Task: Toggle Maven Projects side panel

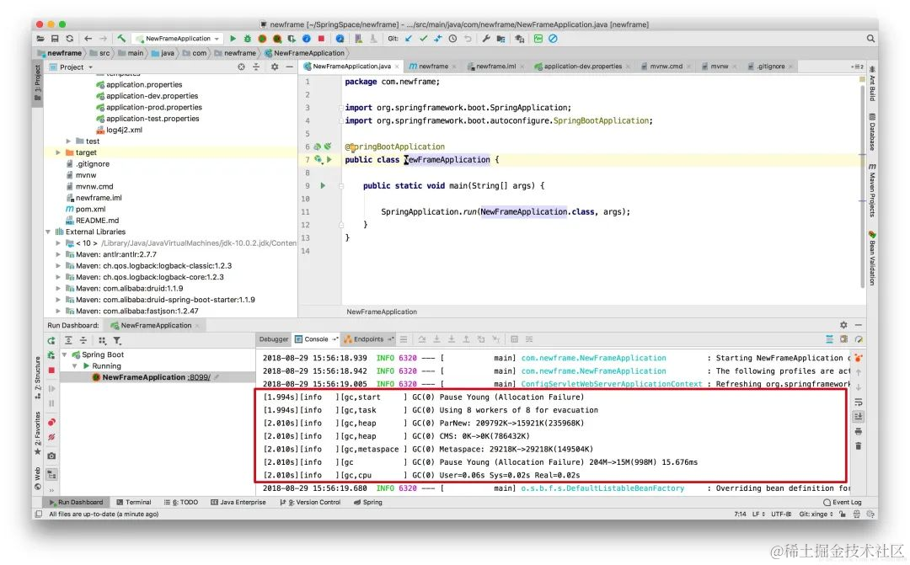Action: [872, 190]
